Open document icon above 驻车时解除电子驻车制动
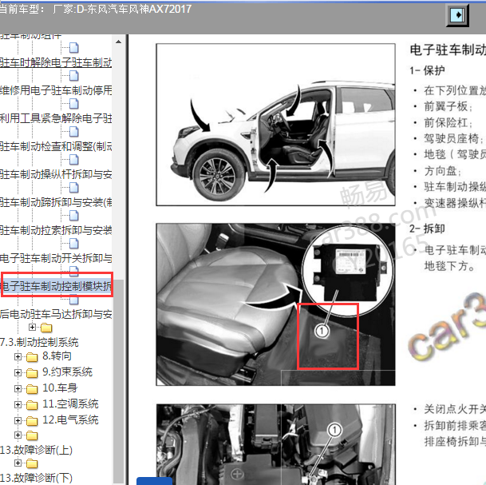486x485 pixels. click(73, 48)
